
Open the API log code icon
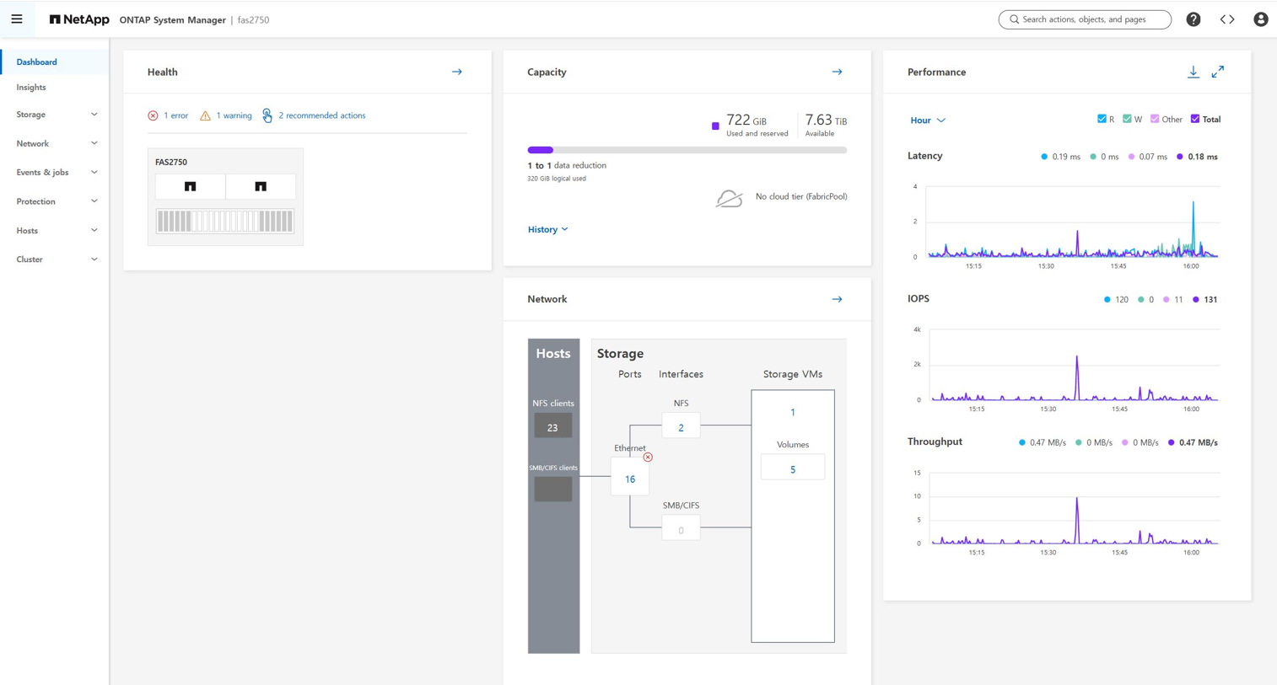(1227, 19)
